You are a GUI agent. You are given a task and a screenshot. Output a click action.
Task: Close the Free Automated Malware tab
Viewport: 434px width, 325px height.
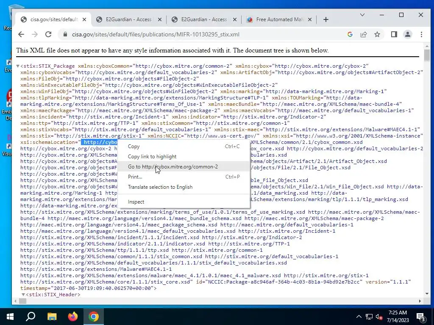(310, 19)
